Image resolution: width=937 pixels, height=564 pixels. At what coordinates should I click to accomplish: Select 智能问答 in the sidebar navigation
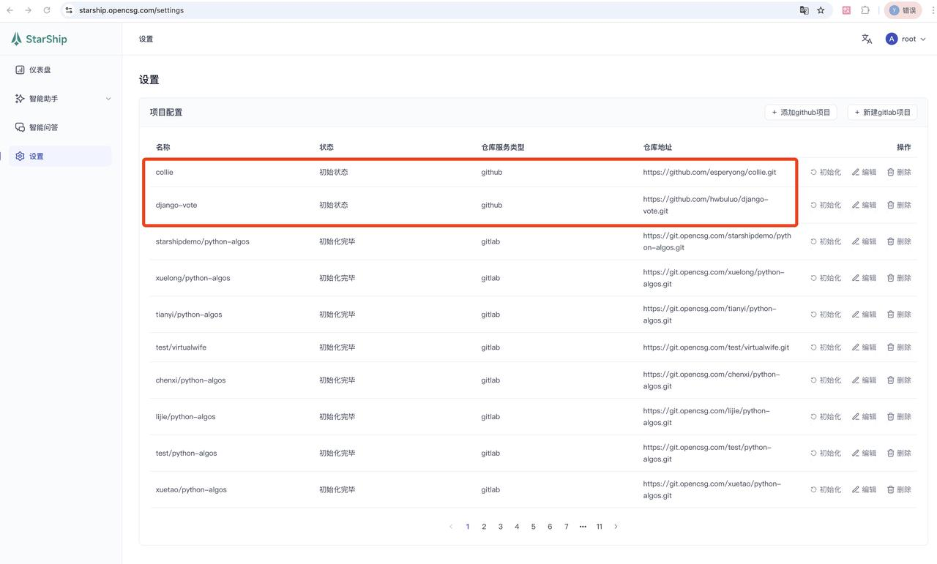pyautogui.click(x=20, y=127)
